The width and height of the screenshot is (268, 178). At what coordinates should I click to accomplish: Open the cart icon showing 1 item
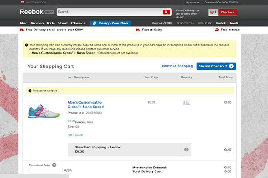(x=213, y=12)
